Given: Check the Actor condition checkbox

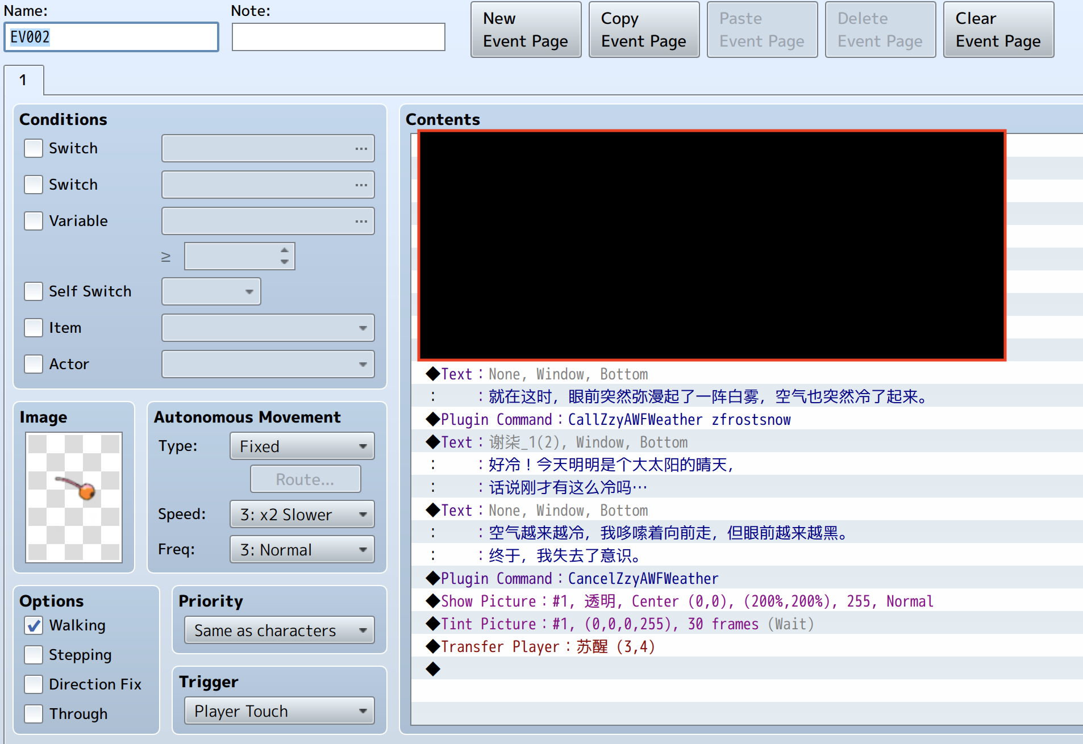Looking at the screenshot, I should 34,364.
